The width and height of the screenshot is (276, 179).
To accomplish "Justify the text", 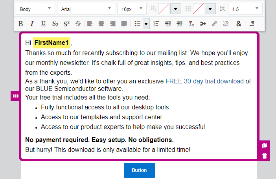I will (124, 24).
